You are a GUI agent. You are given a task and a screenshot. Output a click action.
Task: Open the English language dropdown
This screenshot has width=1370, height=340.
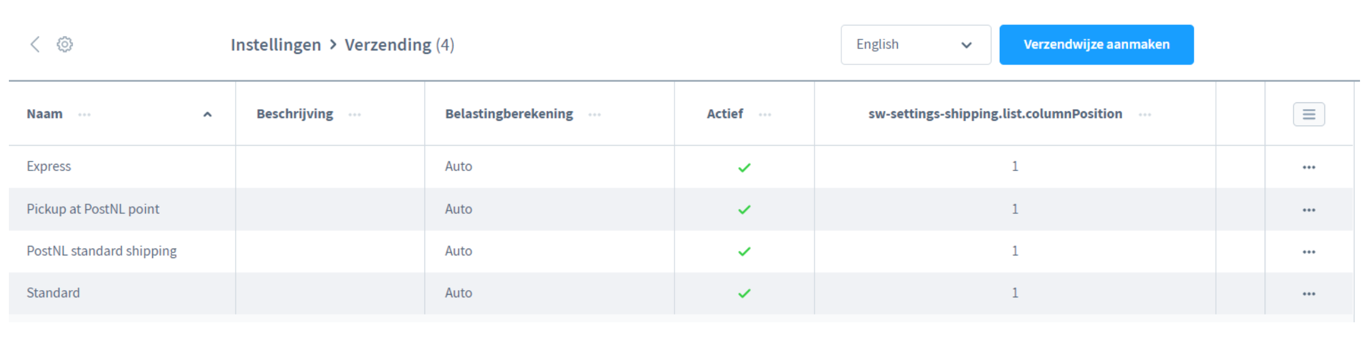915,45
